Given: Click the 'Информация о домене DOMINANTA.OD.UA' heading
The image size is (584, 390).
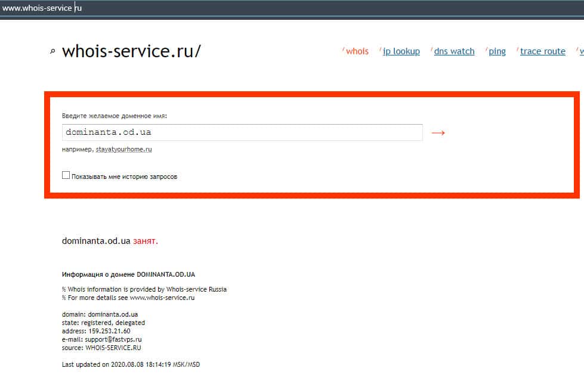Looking at the screenshot, I should [128, 274].
